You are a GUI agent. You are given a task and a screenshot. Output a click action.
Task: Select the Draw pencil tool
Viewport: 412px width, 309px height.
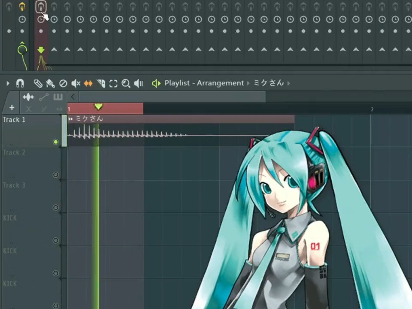click(38, 84)
